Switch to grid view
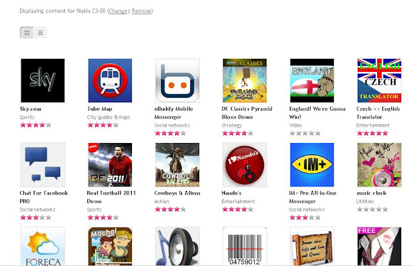Image resolution: width=414 pixels, height=266 pixels. (27, 33)
